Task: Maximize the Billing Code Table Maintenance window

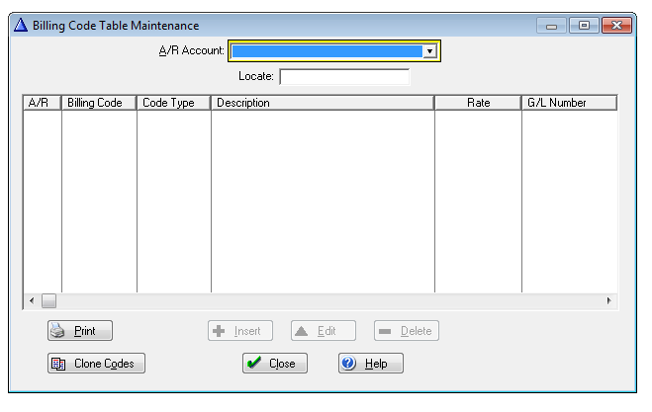Action: tap(584, 25)
